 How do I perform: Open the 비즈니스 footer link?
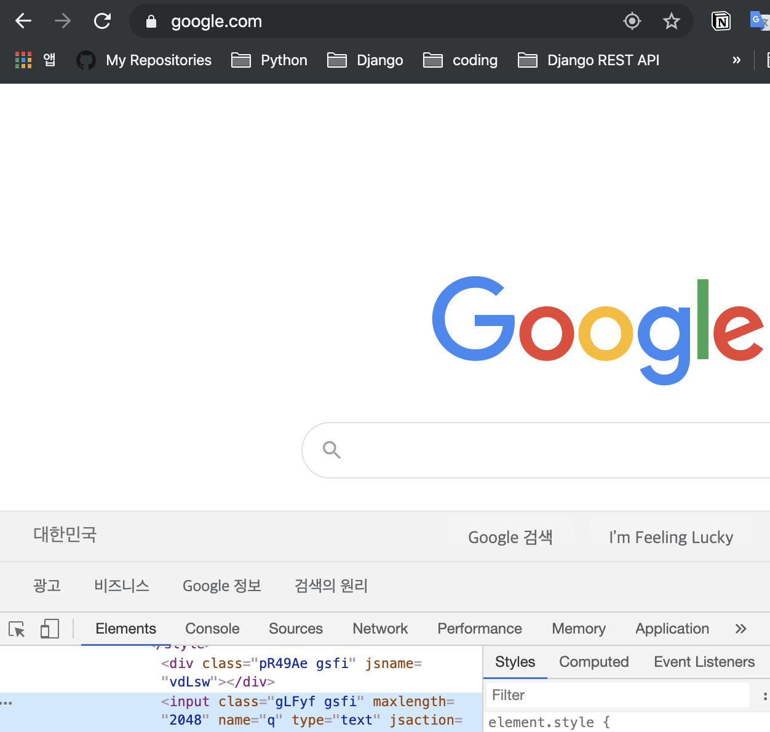[x=122, y=586]
